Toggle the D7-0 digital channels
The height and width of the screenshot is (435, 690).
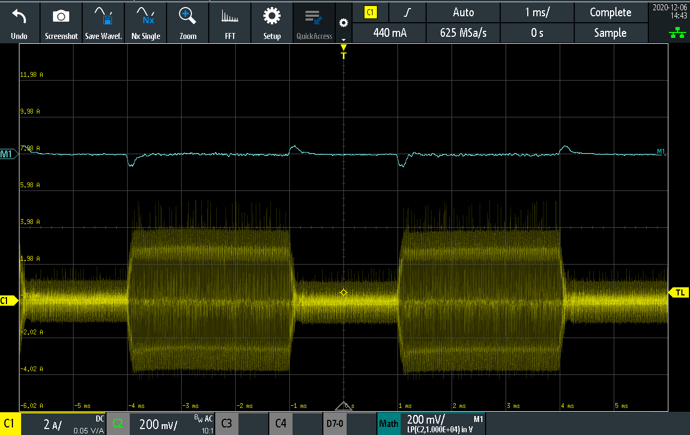pos(335,424)
